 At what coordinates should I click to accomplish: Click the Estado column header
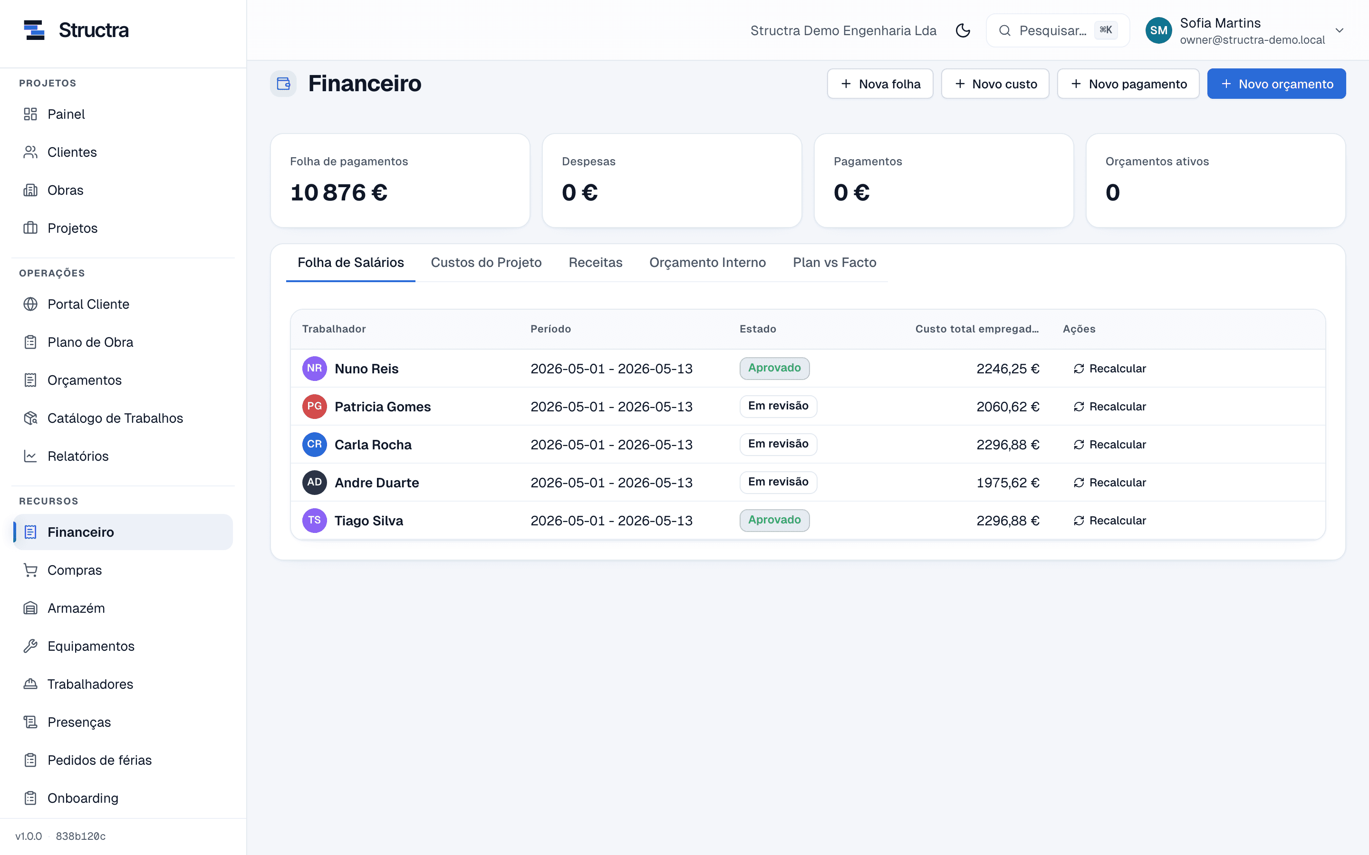[758, 329]
